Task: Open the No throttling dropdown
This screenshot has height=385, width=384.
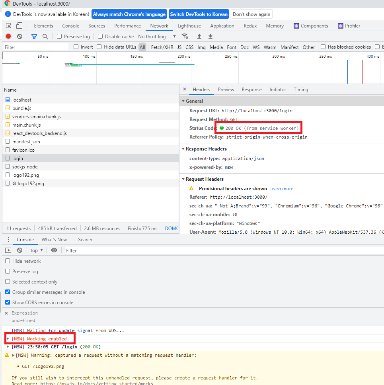Action: point(157,37)
